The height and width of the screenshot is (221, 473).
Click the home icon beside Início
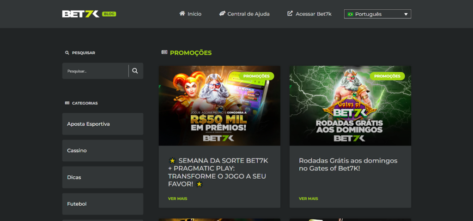[x=182, y=13]
